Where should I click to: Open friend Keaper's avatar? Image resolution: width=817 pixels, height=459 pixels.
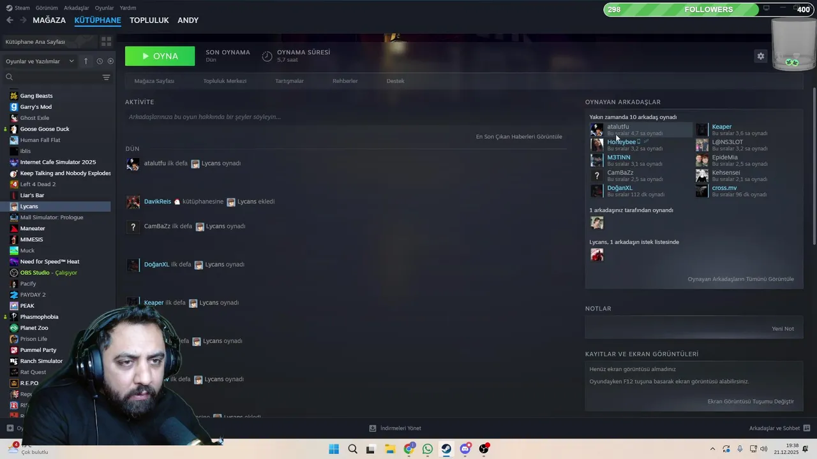(x=702, y=130)
